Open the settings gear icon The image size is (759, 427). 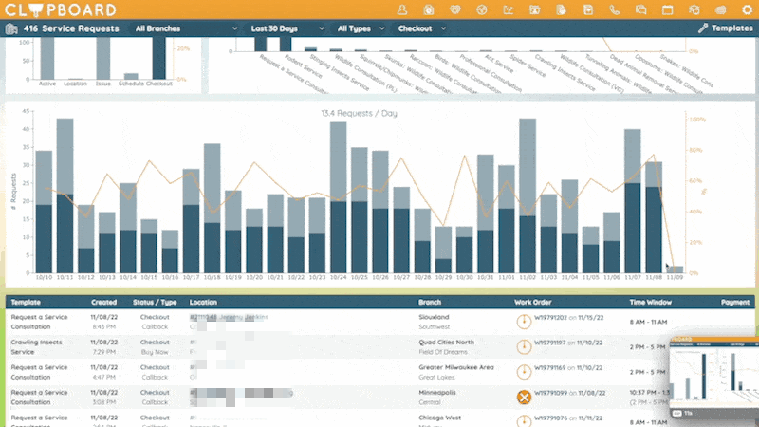748,9
